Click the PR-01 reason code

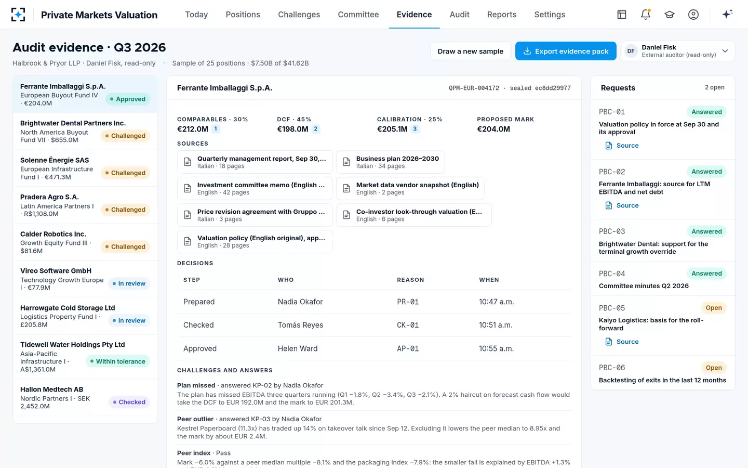[x=408, y=302]
